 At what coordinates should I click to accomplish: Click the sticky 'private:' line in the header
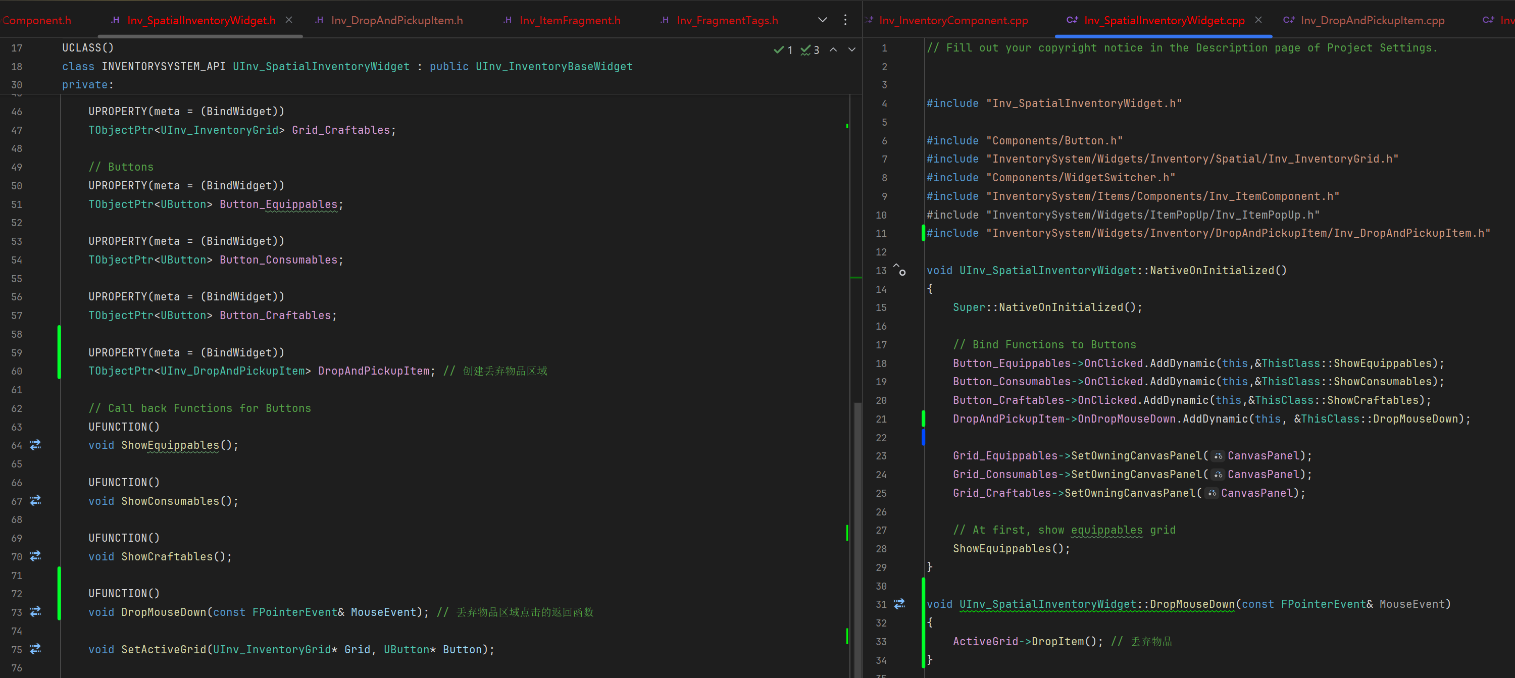tap(88, 85)
